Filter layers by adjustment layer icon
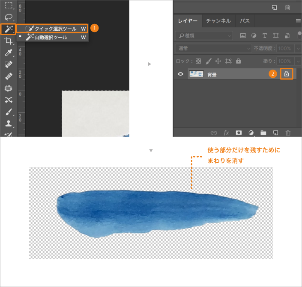Image resolution: width=302 pixels, height=287 pixels. (x=254, y=36)
